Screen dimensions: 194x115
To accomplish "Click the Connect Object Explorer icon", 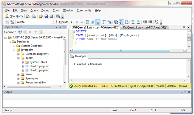I will tap(20, 32).
